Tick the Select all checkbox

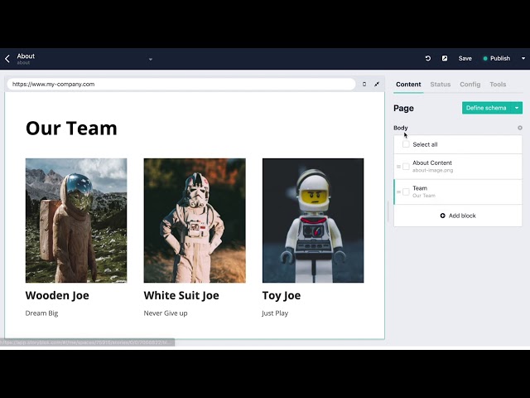tap(406, 144)
